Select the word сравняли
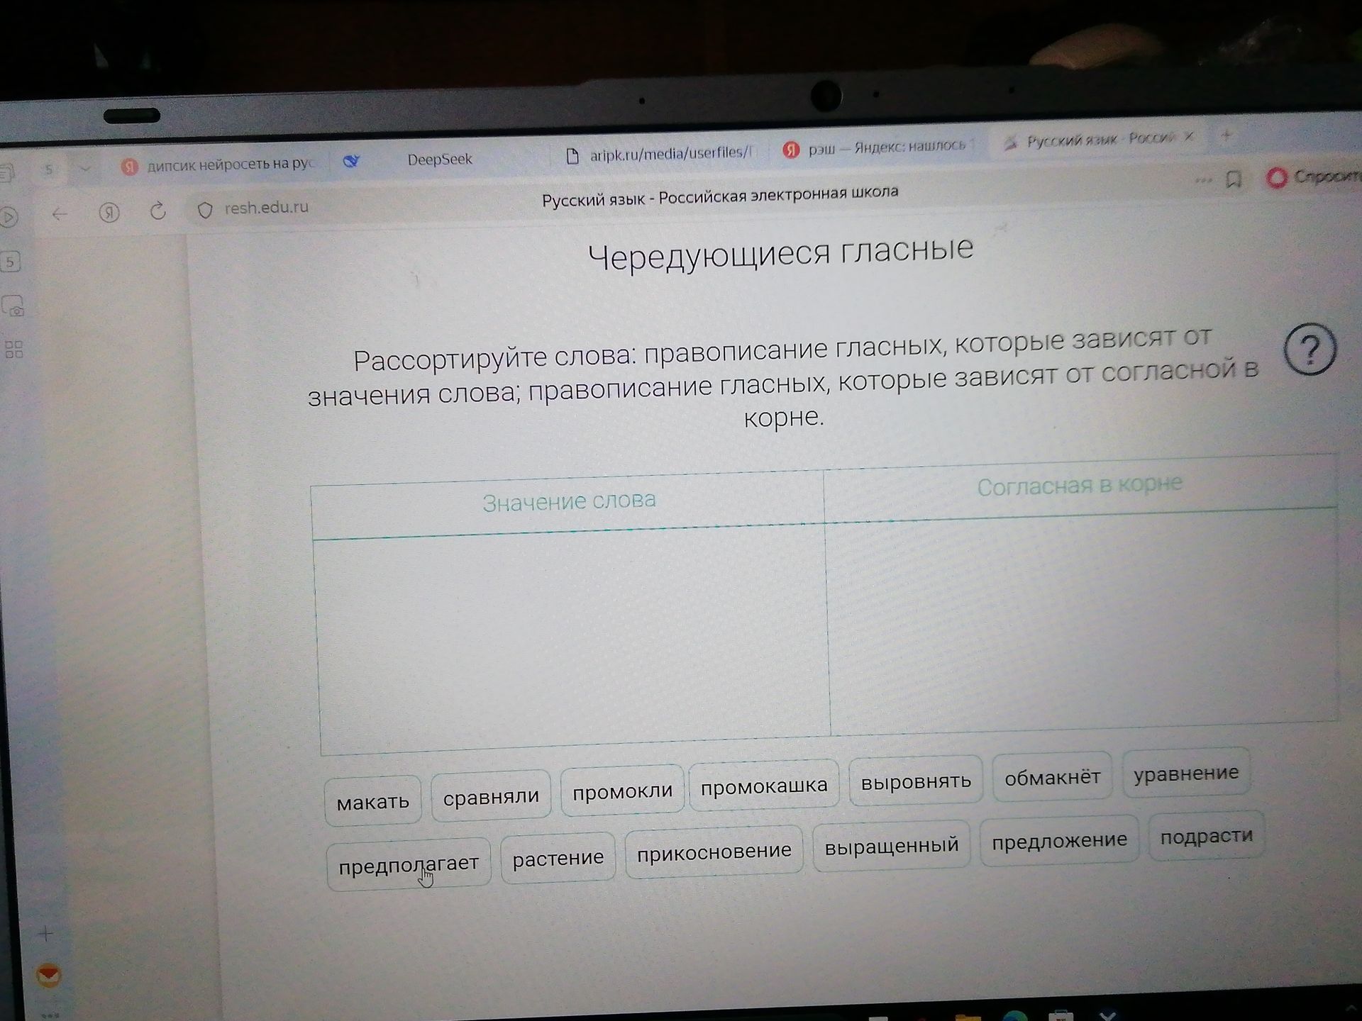 pyautogui.click(x=491, y=796)
